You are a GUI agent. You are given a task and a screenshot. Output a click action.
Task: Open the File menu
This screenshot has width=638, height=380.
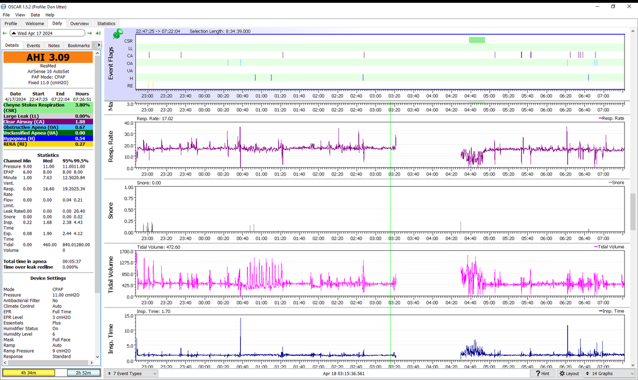(6, 15)
